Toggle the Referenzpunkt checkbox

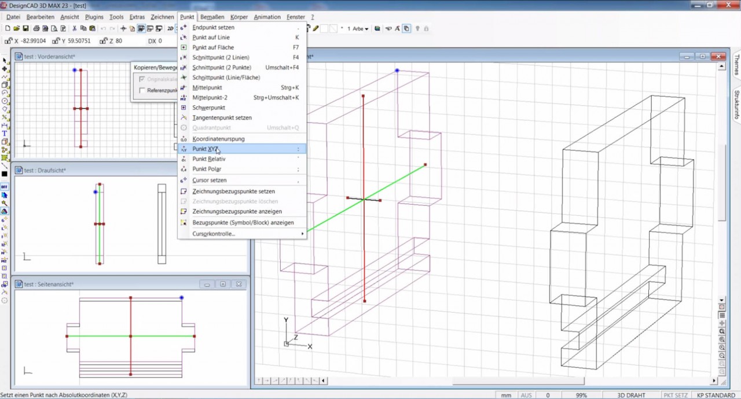pos(142,90)
